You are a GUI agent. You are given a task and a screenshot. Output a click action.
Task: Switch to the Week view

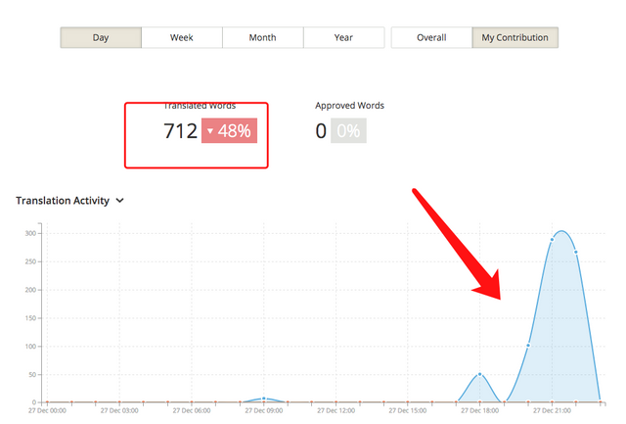tap(182, 37)
